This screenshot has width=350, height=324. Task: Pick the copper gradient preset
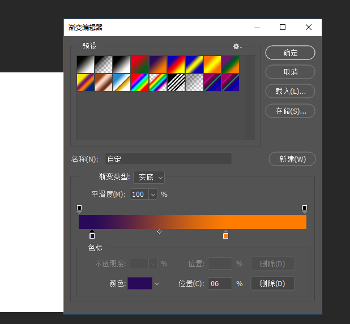(x=104, y=83)
